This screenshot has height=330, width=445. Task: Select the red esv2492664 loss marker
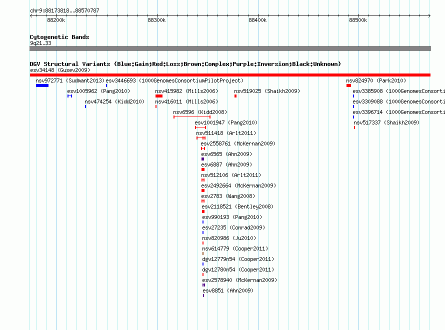[x=203, y=190]
